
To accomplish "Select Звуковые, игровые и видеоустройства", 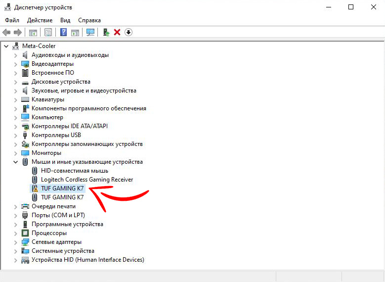I will tap(84, 91).
